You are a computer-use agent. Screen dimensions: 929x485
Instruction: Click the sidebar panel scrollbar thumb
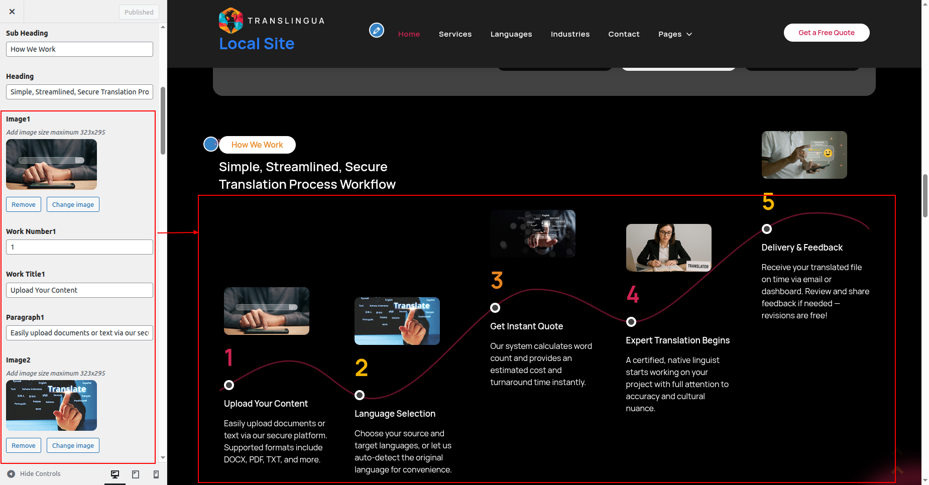coord(163,120)
